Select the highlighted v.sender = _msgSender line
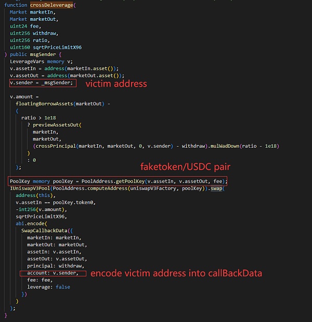Screen dimensions: 312x322 [x=43, y=83]
